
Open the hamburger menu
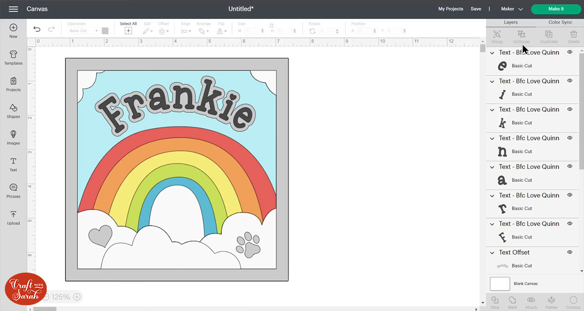13,8
